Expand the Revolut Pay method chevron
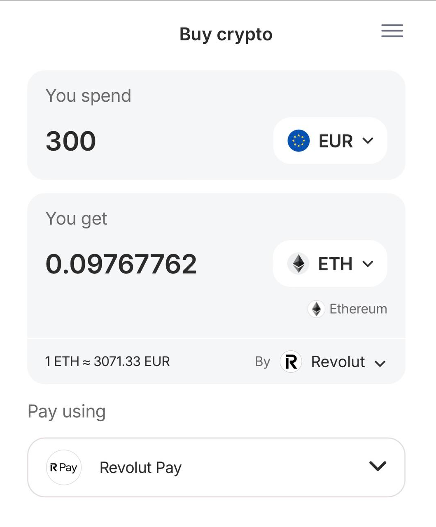 pyautogui.click(x=378, y=466)
